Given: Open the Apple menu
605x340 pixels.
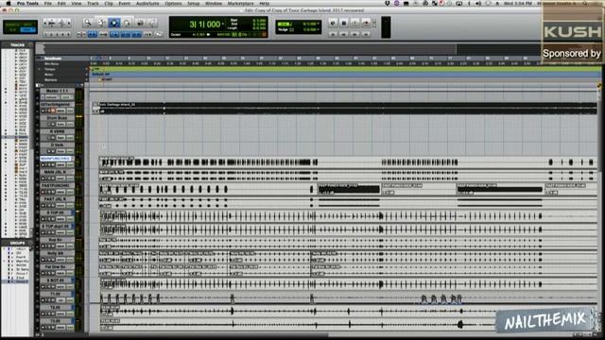Looking at the screenshot, I should pos(9,4).
